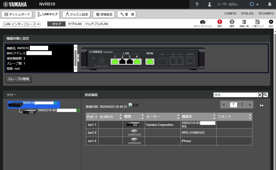This screenshot has height=170, width=276.
Task: Click the page number input box
Action: (233, 105)
